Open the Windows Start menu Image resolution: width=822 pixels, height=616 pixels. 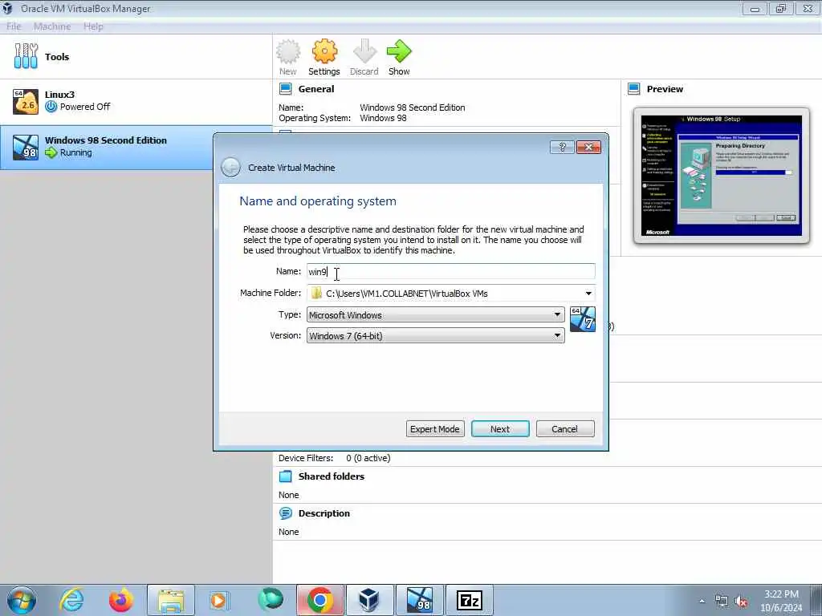[x=22, y=600]
